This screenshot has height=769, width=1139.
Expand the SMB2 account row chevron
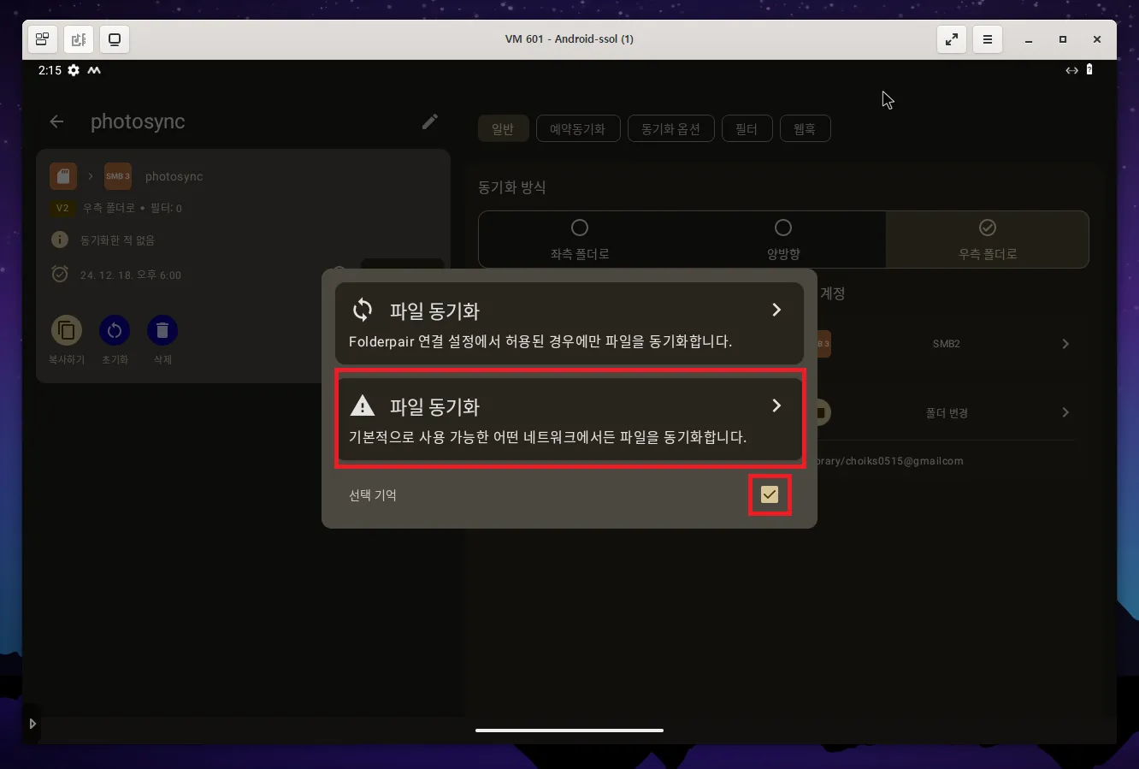pyautogui.click(x=1065, y=343)
